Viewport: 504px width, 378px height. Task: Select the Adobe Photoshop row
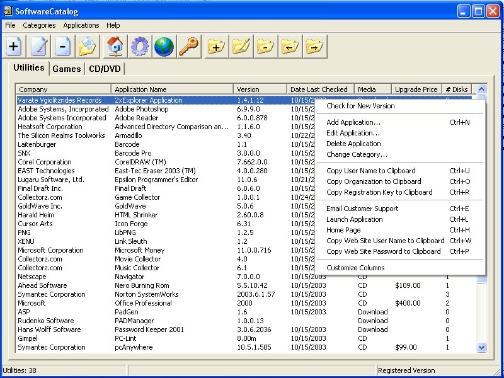[x=142, y=109]
